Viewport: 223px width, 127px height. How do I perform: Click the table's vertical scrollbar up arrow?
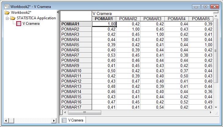pyautogui.click(x=216, y=16)
